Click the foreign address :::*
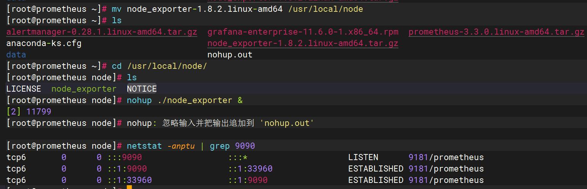 238,157
